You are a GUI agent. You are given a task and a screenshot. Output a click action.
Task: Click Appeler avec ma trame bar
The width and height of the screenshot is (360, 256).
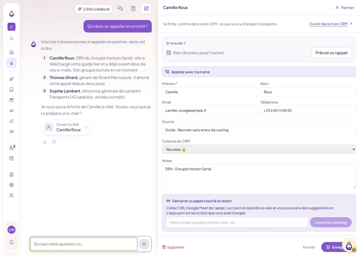tap(259, 72)
